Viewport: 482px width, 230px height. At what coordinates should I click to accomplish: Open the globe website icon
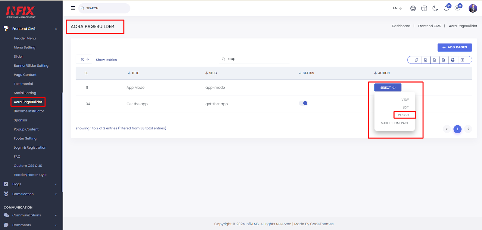coord(413,8)
